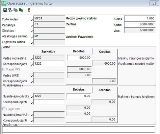The image size is (160, 134).
Task: Close the Operacija su ilgalaikiu turtu window
Action: point(154,3)
